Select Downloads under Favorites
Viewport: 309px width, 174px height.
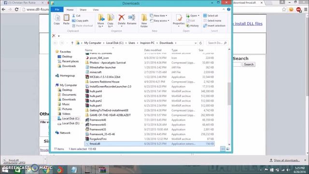[67, 66]
